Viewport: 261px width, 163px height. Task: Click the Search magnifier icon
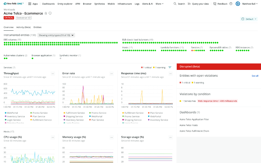pos(175,4)
